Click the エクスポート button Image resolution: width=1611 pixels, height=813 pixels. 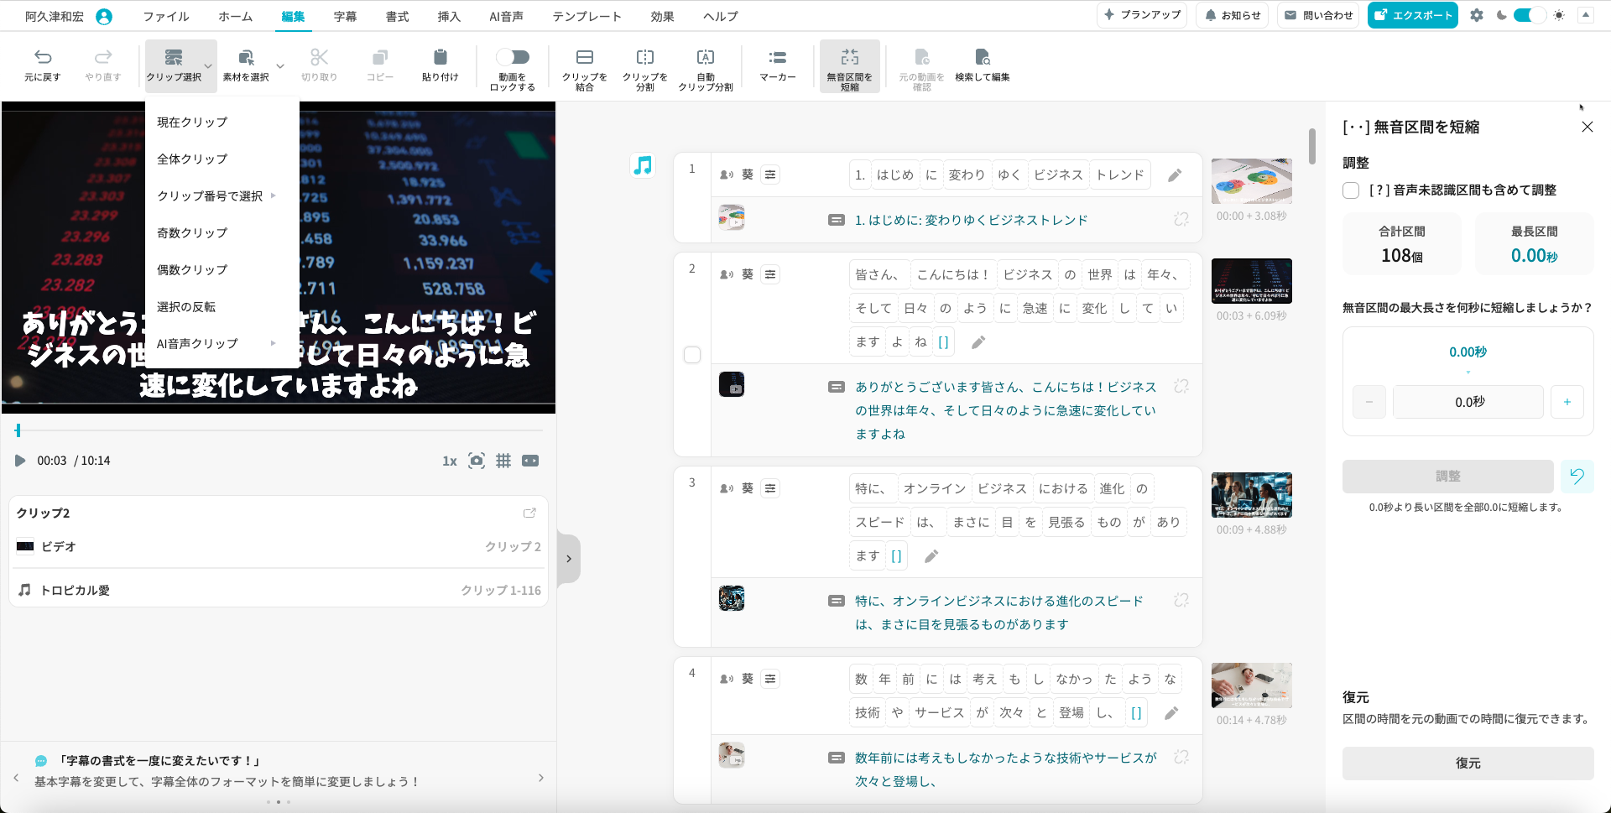(x=1413, y=15)
